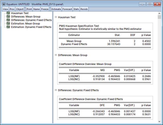The height and width of the screenshot is (125, 163).
Task: Open the Forecast dialog
Action: pos(67,9)
